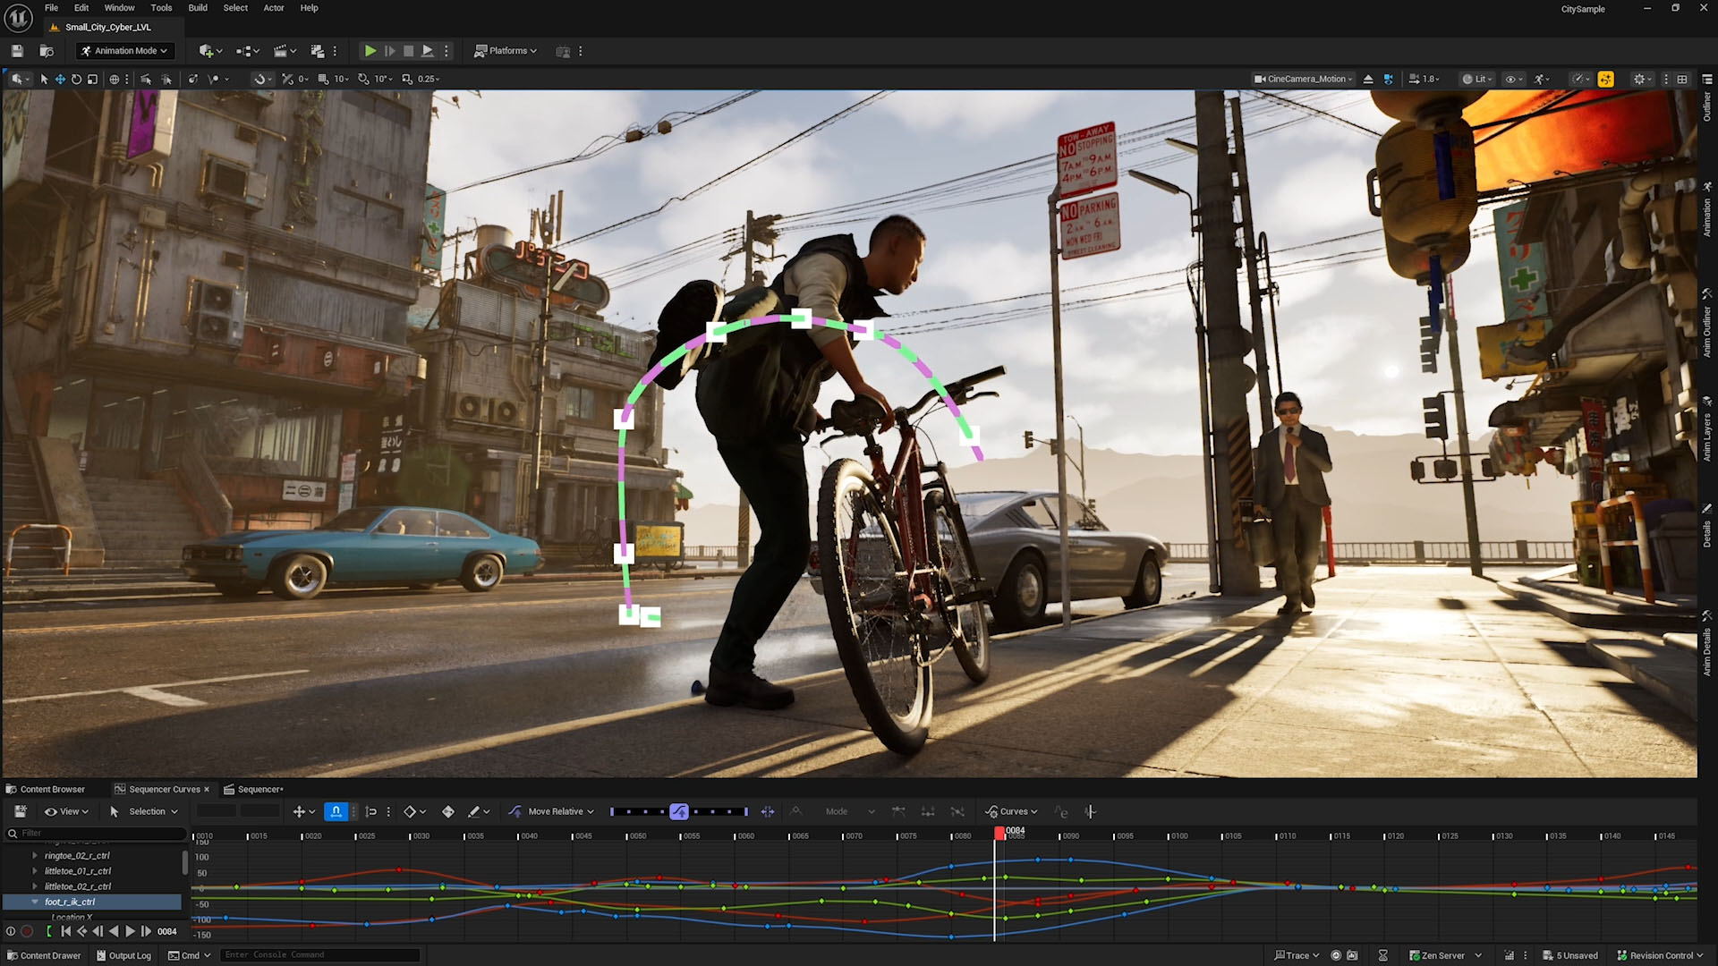This screenshot has width=1718, height=966.
Task: Click the cinematics clapperboard icon in the toolbar
Action: pos(281,51)
